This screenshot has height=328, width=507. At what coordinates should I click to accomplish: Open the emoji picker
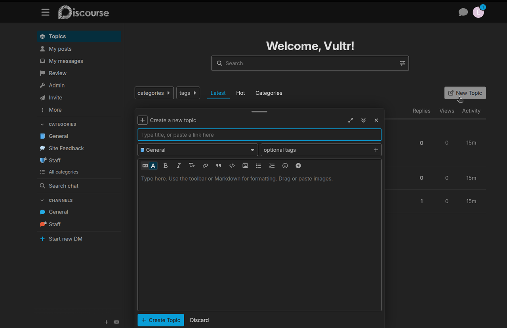285,166
